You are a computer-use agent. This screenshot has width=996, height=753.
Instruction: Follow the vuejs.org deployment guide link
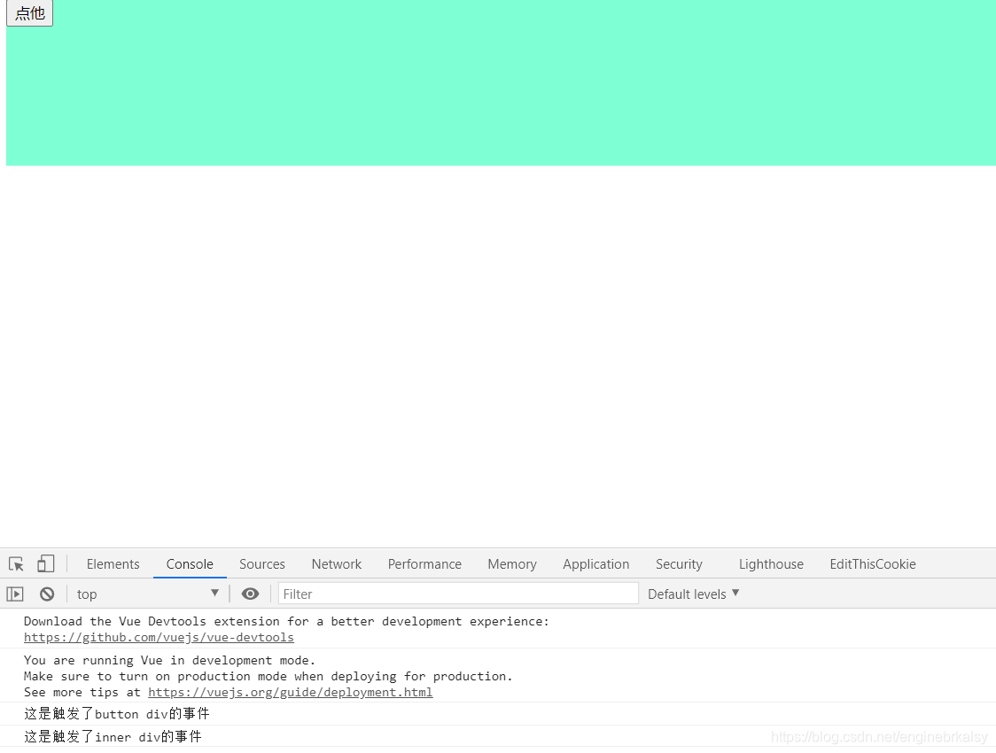[x=291, y=693]
